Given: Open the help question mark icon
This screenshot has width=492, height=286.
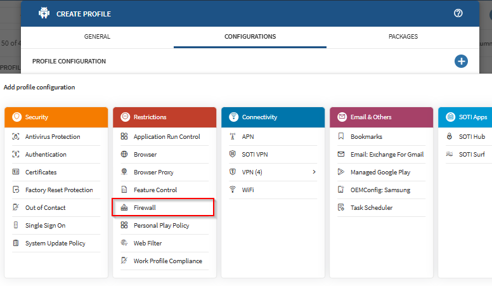Looking at the screenshot, I should [458, 13].
